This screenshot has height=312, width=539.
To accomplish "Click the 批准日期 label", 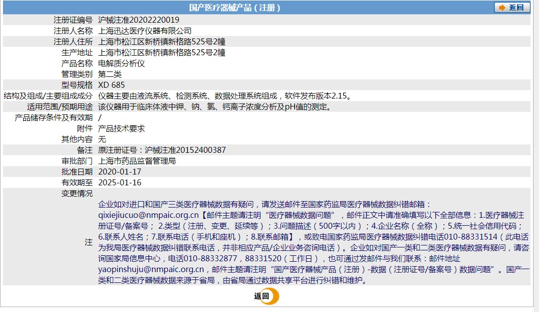I will pyautogui.click(x=77, y=172).
